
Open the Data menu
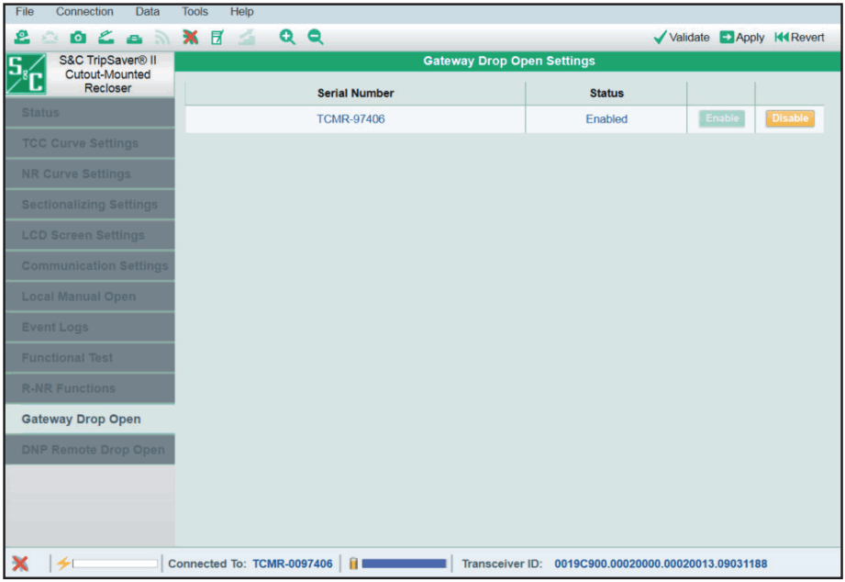pyautogui.click(x=147, y=11)
